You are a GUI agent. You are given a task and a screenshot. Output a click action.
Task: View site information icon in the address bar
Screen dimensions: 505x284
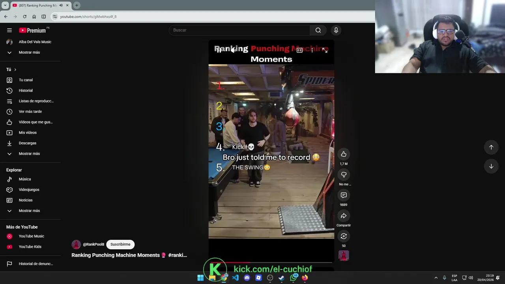point(55,17)
